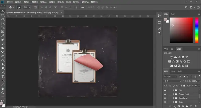Pick a color in the color field
This screenshot has width=201, height=108.
181,30
